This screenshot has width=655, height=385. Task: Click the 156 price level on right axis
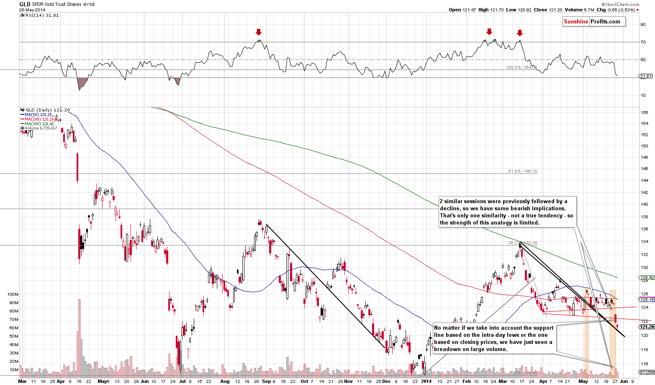click(x=645, y=113)
